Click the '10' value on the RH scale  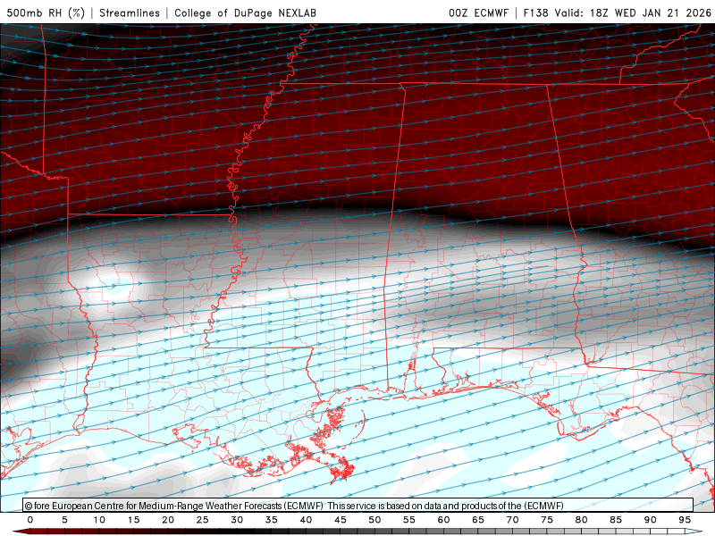pyautogui.click(x=99, y=520)
